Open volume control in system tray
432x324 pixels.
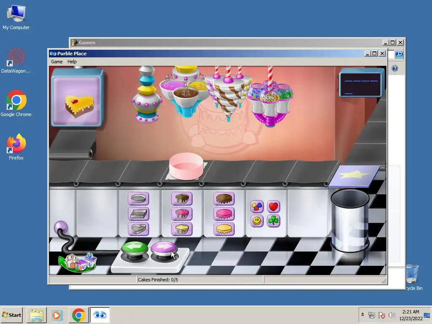(x=391, y=315)
